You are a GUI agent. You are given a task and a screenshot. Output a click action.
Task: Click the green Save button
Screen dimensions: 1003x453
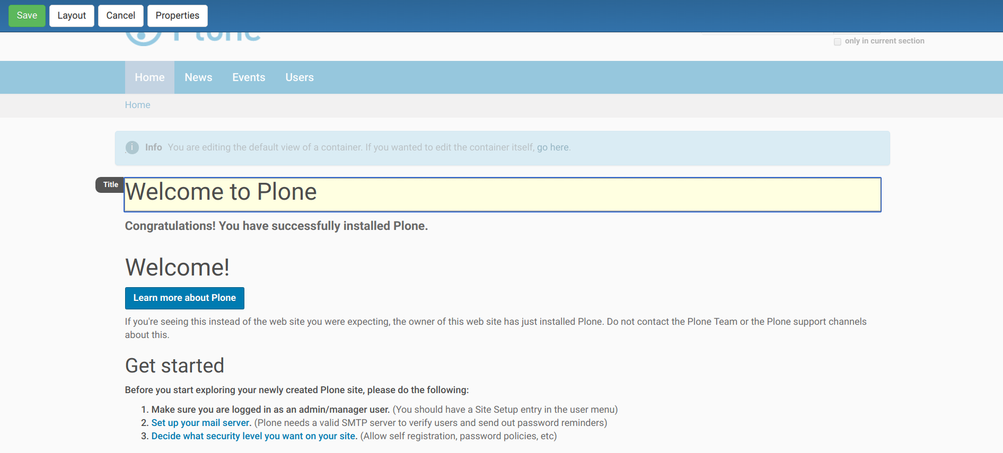click(x=27, y=16)
